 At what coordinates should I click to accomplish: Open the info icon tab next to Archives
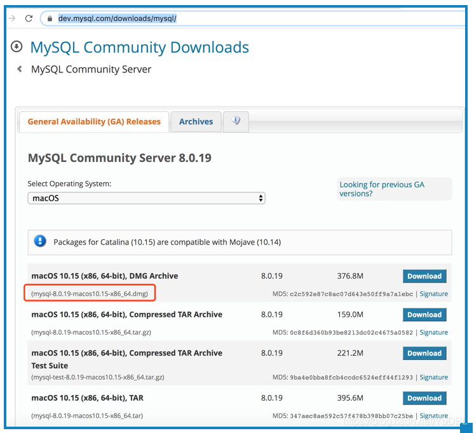click(x=236, y=121)
